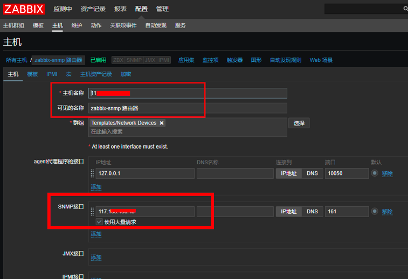Open the 管理 top menu

tap(162, 9)
